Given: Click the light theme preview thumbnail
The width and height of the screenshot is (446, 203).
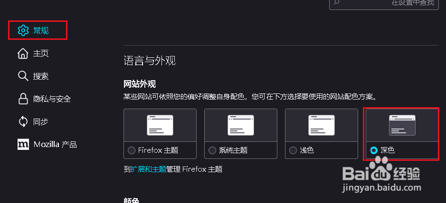Looking at the screenshot, I should [322, 125].
